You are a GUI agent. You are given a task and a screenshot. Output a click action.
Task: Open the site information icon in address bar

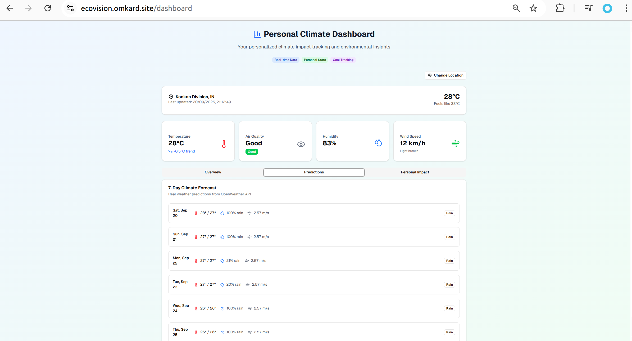tap(70, 8)
